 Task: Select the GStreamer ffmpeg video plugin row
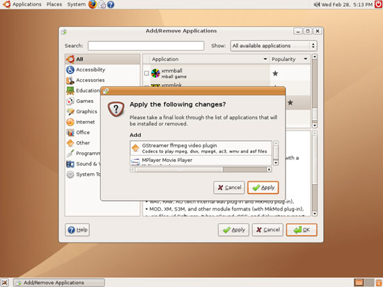(x=201, y=148)
